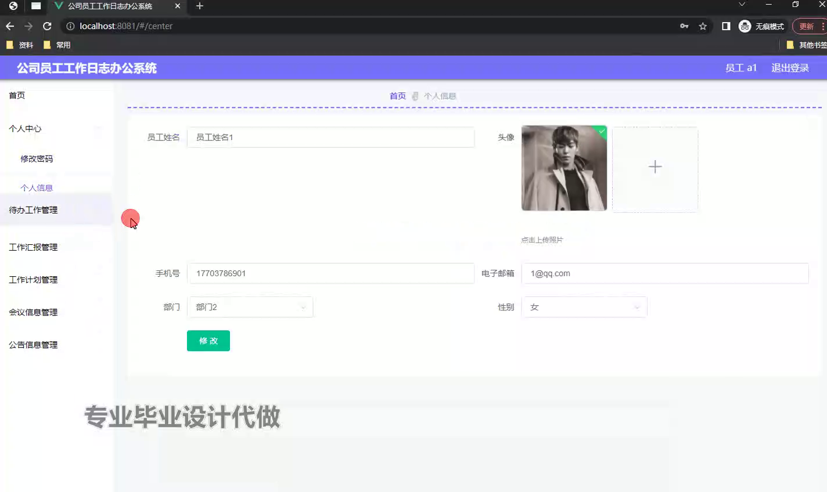The width and height of the screenshot is (827, 492).
Task: Open the 性别 dropdown showing 女
Action: (584, 307)
